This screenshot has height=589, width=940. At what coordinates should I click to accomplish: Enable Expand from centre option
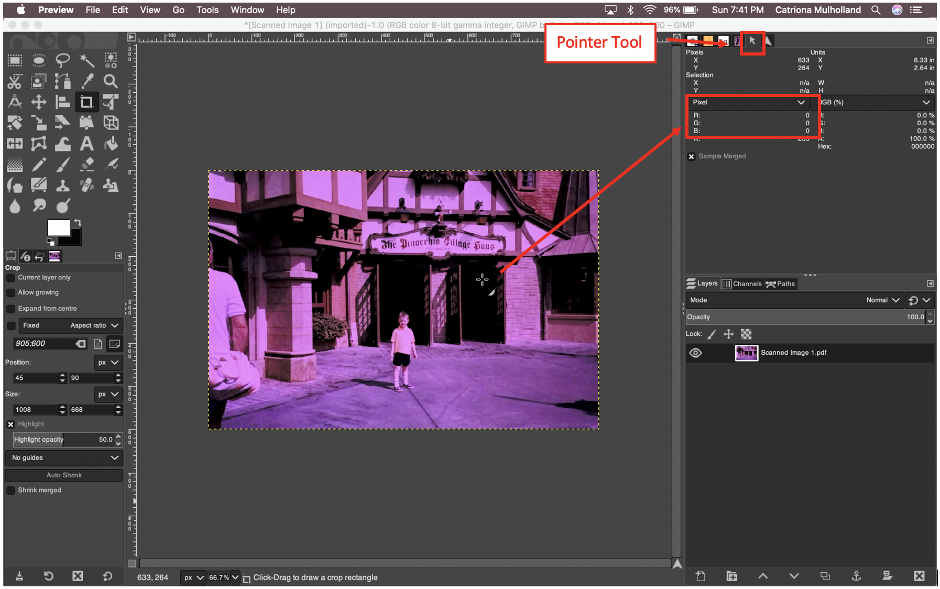click(10, 309)
